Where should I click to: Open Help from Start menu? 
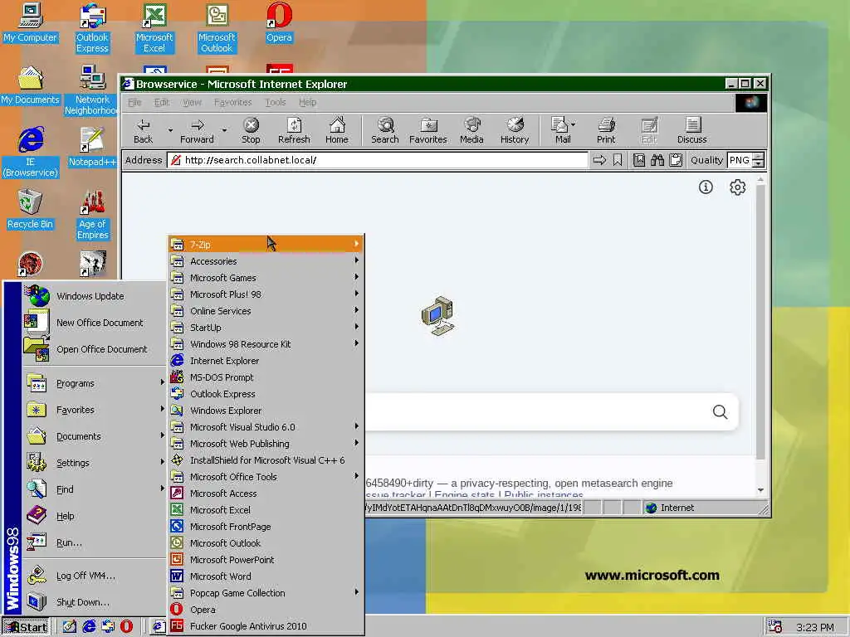[x=95, y=516]
